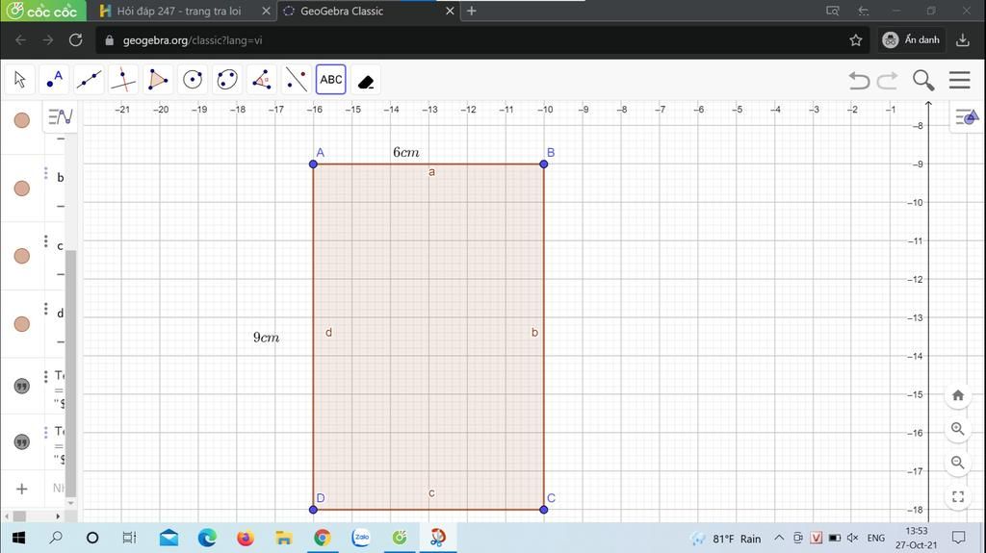Image resolution: width=986 pixels, height=553 pixels.
Task: Select the Polygon tool
Action: pyautogui.click(x=158, y=80)
